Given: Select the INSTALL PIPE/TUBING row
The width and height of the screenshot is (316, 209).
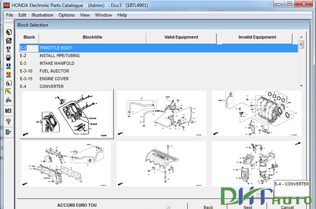Looking at the screenshot, I should point(159,56).
